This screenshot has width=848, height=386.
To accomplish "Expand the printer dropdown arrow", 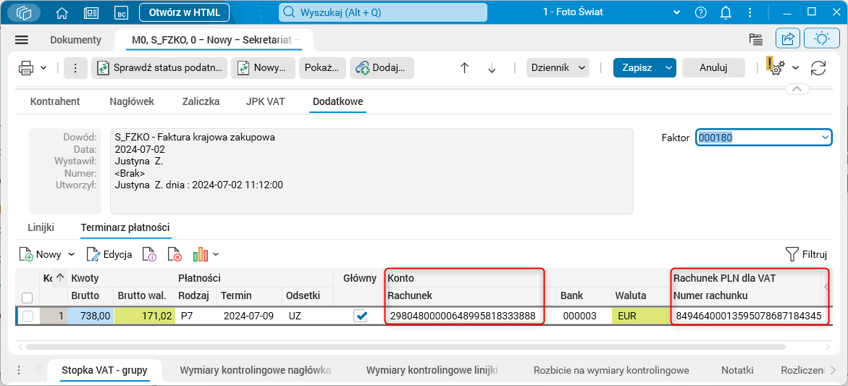I will click(43, 67).
